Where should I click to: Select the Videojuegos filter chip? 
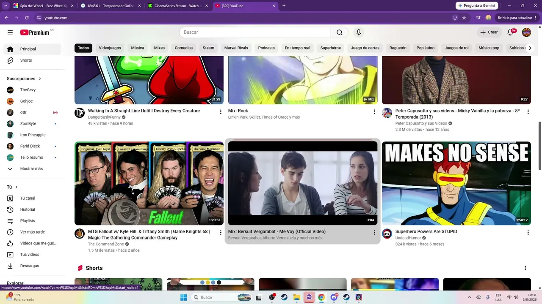(x=110, y=48)
